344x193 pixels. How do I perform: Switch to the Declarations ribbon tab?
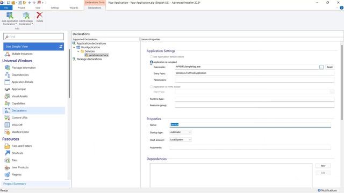pyautogui.click(x=95, y=8)
